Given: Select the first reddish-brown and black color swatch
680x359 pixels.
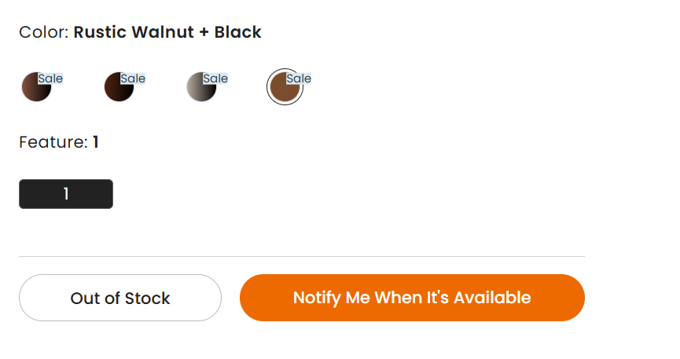Looking at the screenshot, I should point(35,87).
